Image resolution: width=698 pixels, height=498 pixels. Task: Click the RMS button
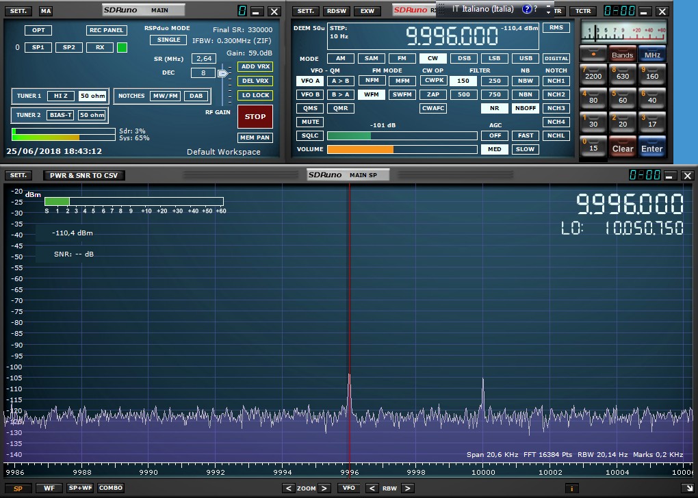[x=556, y=27]
